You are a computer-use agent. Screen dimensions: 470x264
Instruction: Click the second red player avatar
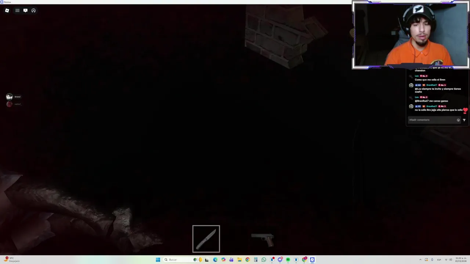click(x=9, y=104)
